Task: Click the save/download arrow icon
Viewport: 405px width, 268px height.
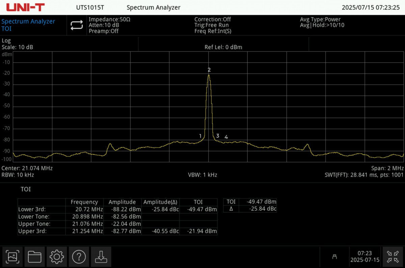Action: point(101,257)
